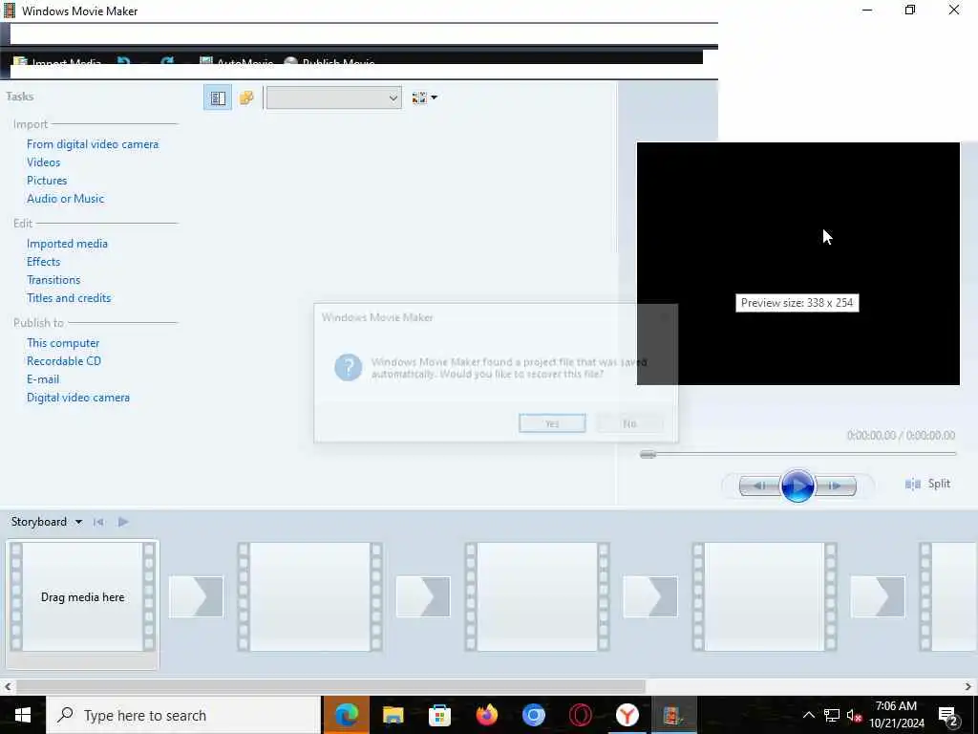Click the second transition slot in storyboard

(x=423, y=596)
